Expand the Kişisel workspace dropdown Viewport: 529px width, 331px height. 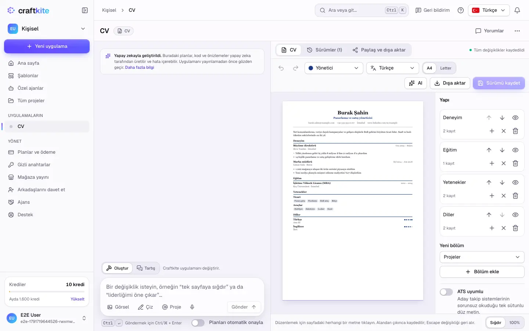pyautogui.click(x=47, y=29)
